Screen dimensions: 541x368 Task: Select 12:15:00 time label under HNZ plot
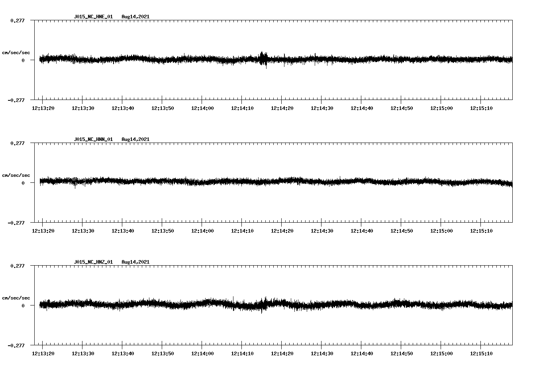pyautogui.click(x=441, y=353)
